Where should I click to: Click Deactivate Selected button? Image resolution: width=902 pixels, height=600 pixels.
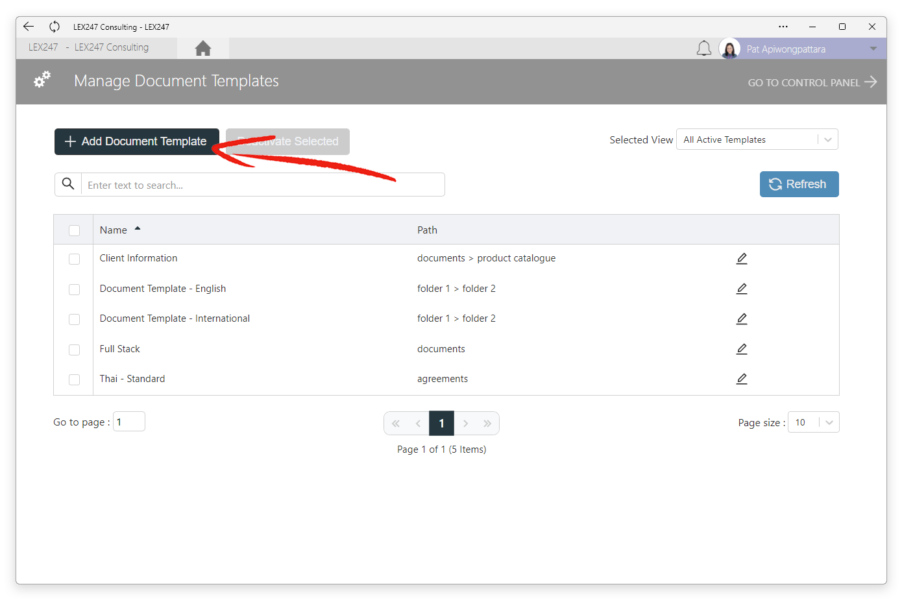287,141
